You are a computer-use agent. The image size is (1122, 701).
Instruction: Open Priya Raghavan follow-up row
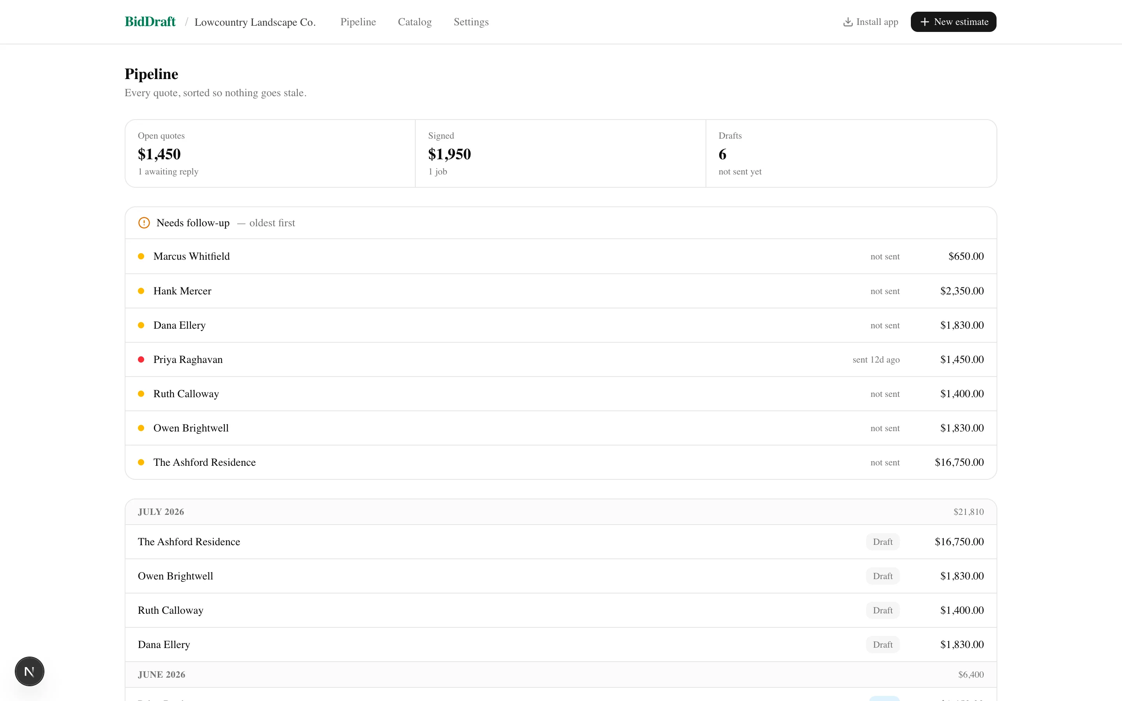[x=561, y=360]
